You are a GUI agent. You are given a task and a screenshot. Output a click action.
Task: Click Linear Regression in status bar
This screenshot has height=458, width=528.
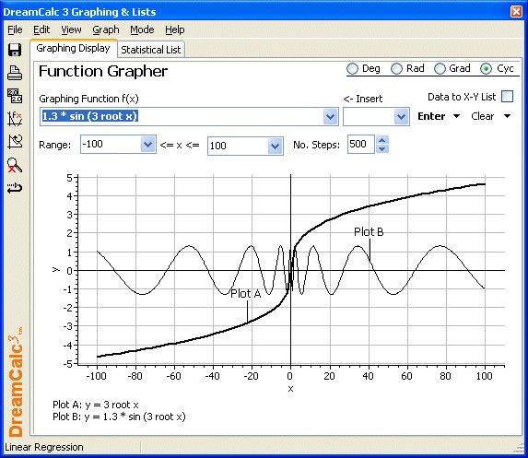[44, 447]
